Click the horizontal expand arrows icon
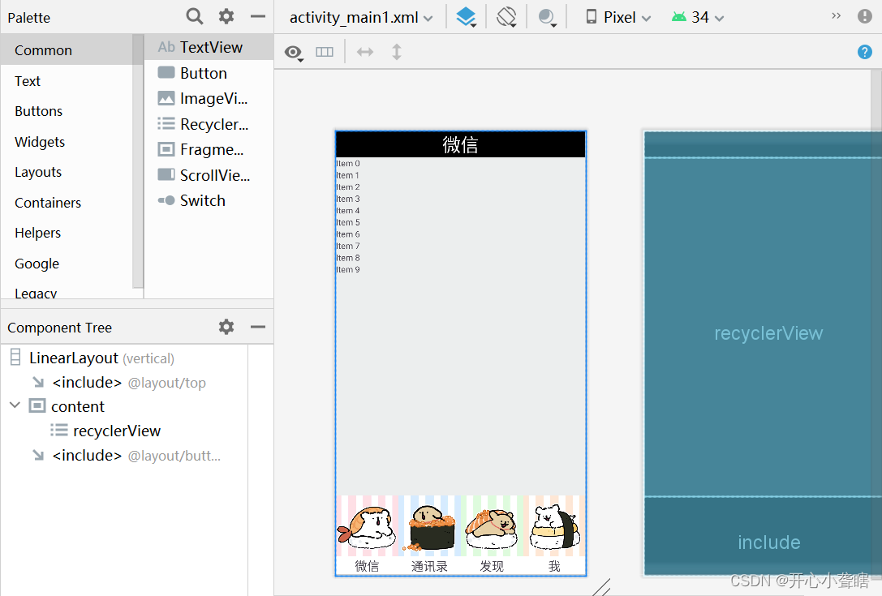 click(x=365, y=52)
